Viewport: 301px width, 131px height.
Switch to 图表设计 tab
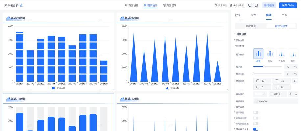(151, 5)
